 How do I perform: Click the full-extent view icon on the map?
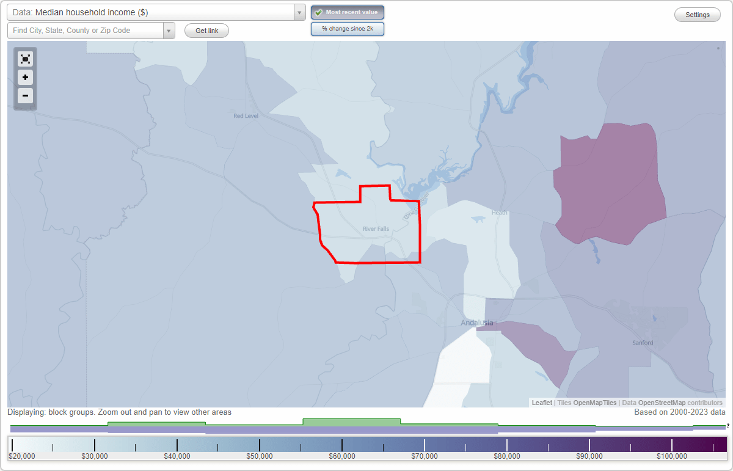25,59
